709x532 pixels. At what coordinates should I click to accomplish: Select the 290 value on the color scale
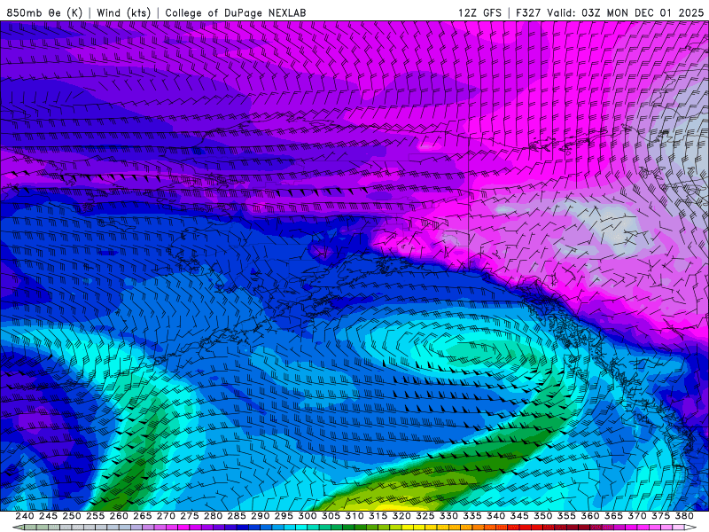pos(260,516)
